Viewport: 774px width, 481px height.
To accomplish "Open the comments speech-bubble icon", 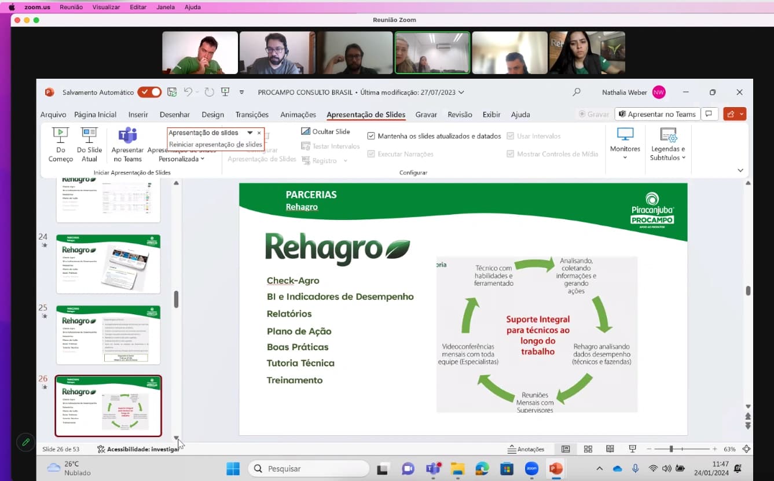I will point(709,114).
